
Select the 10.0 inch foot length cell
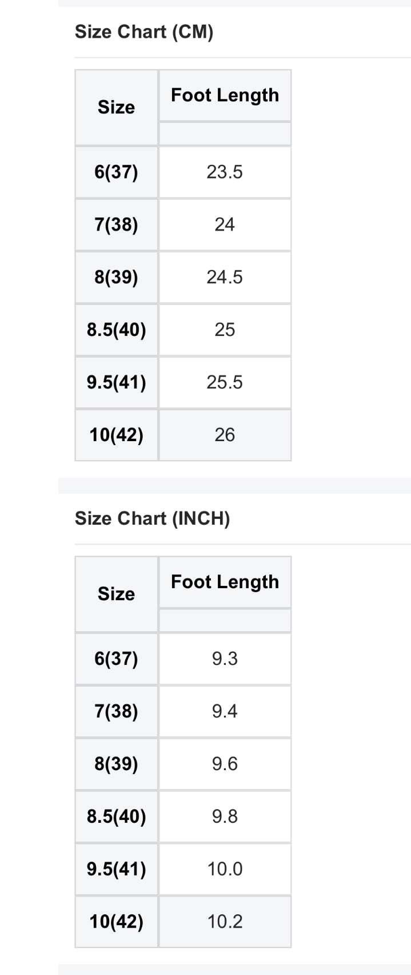pyautogui.click(x=225, y=869)
